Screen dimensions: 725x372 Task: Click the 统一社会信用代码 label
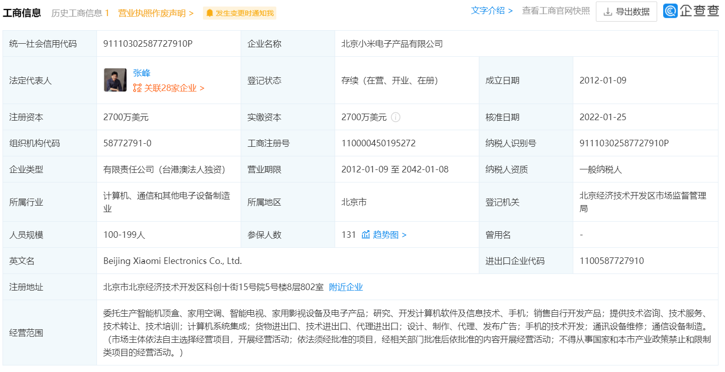[43, 44]
